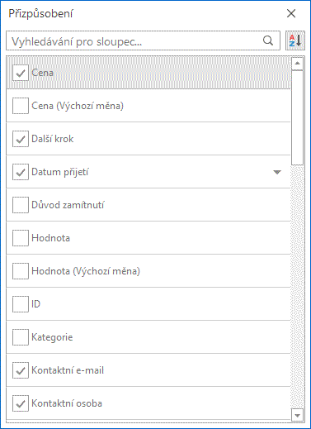Open the Datum přijetí dropdown arrow
311x429 pixels.
(x=277, y=172)
